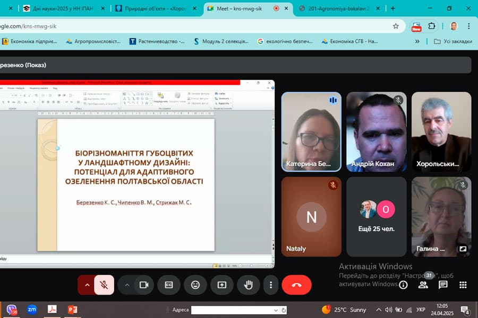Unmute the microphone in Meet controls
Viewport: 478px width, 318px height.
[x=104, y=285]
